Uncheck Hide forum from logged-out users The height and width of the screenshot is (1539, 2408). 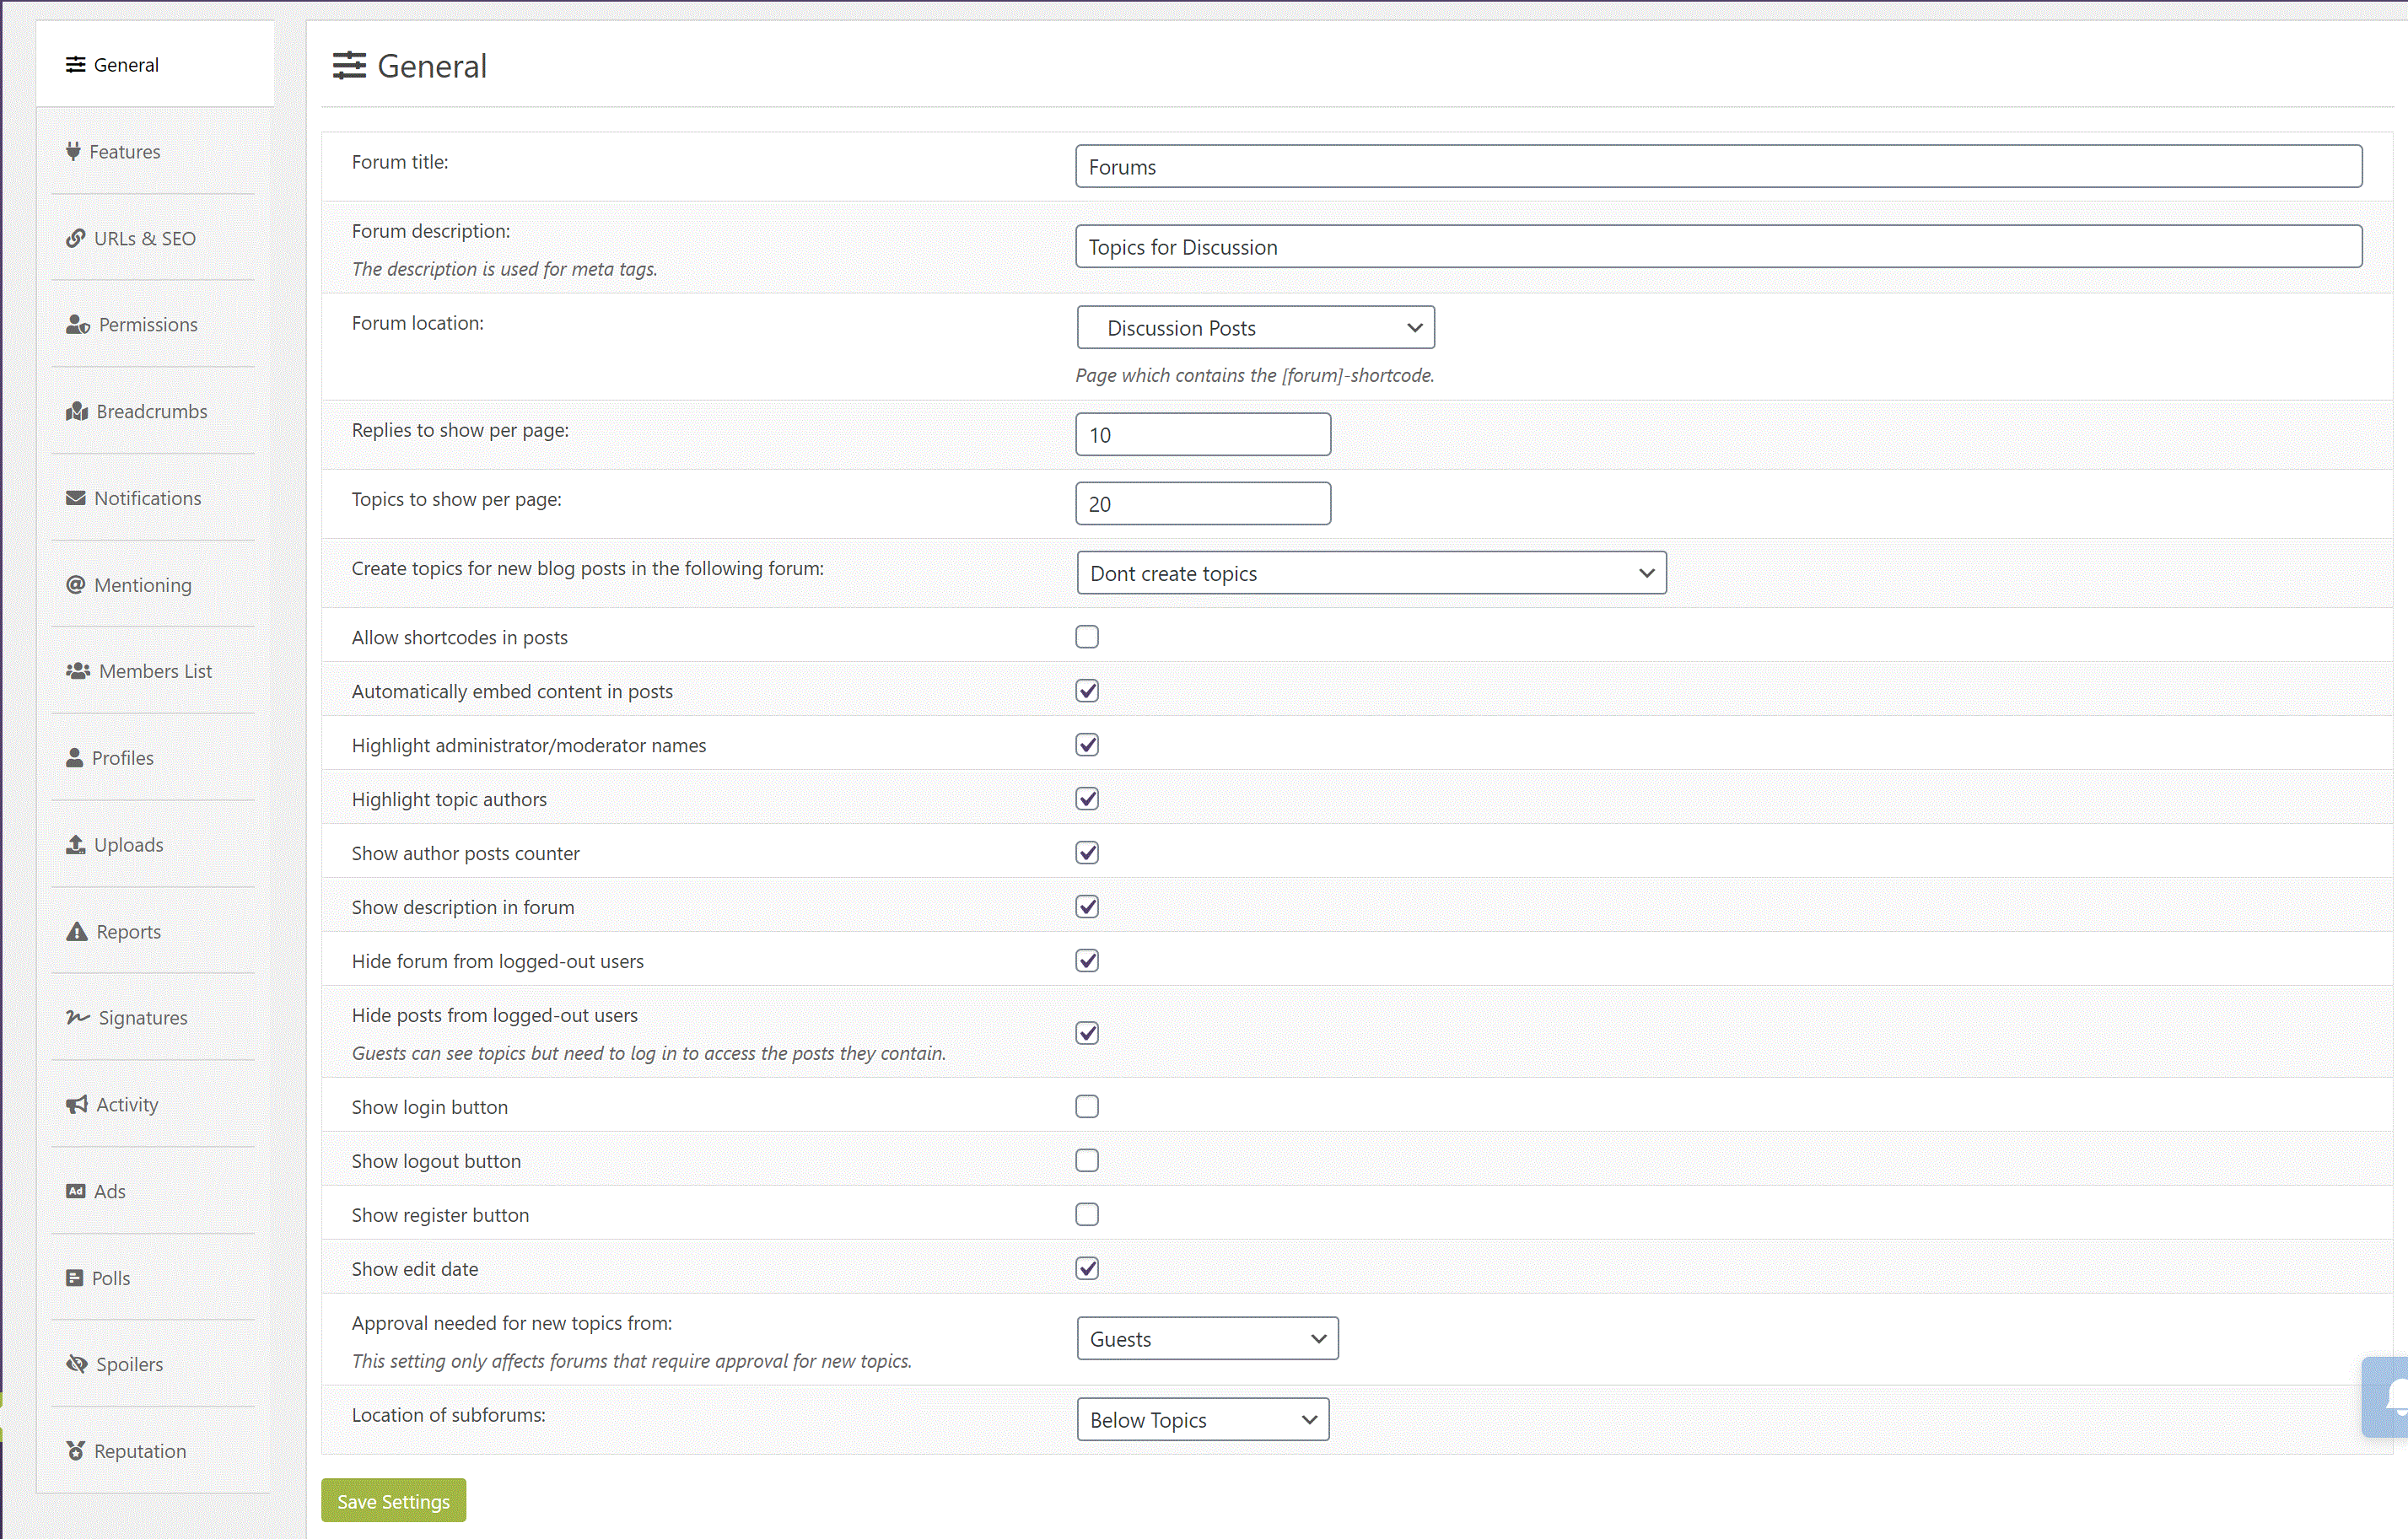(1086, 961)
